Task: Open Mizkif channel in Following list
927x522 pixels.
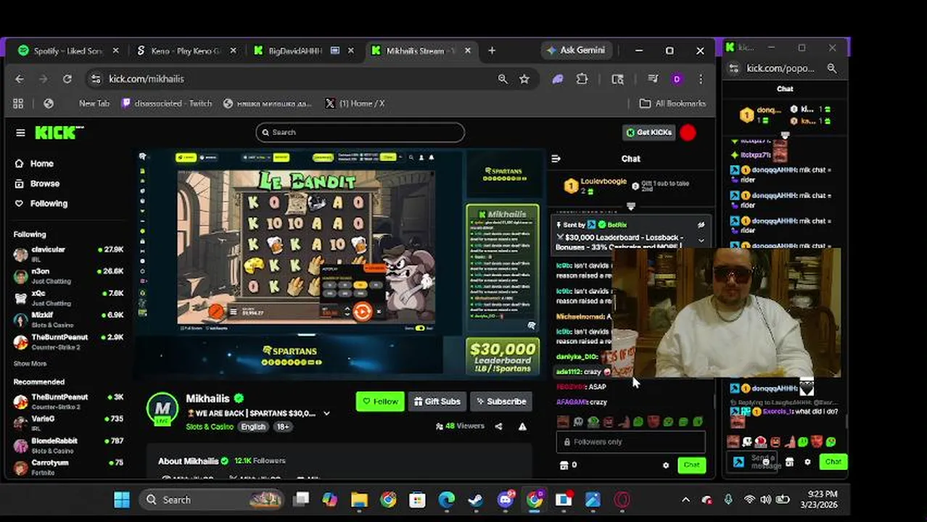Action: (x=69, y=319)
